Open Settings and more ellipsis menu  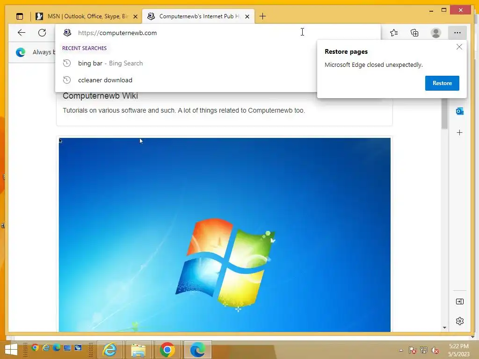[457, 33]
